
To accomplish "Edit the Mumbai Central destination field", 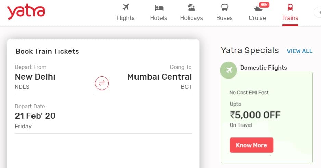I will point(152,79).
